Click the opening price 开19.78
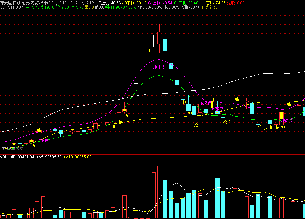This screenshot has width=305, height=219. coord(33,8)
